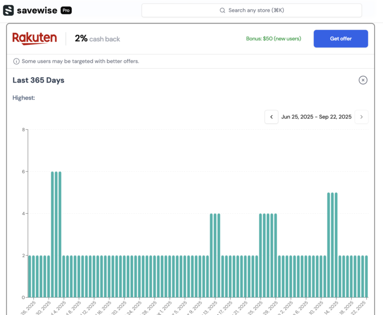Click the Last 365 Days heading
The height and width of the screenshot is (315, 383).
[x=38, y=80]
